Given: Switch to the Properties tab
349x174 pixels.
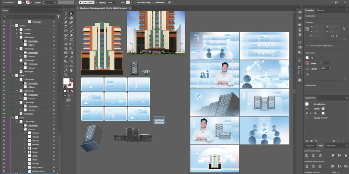Looking at the screenshot, I should click(310, 10).
